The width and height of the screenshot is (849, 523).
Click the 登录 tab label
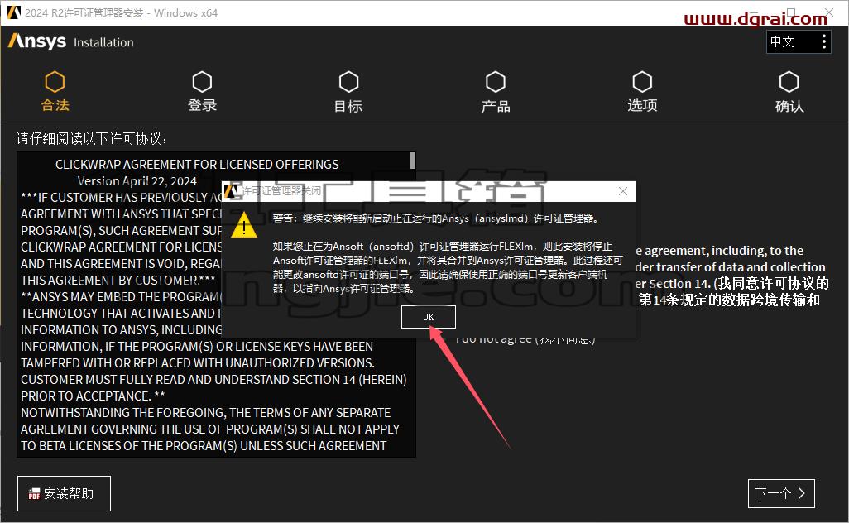202,106
